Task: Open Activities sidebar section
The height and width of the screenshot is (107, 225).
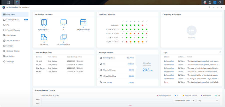Action: (x=15, y=56)
